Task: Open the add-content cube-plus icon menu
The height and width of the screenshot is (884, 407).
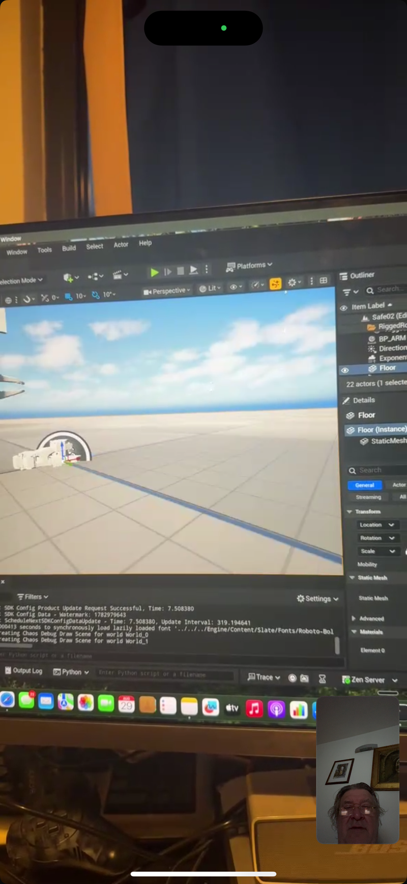Action: tap(70, 278)
